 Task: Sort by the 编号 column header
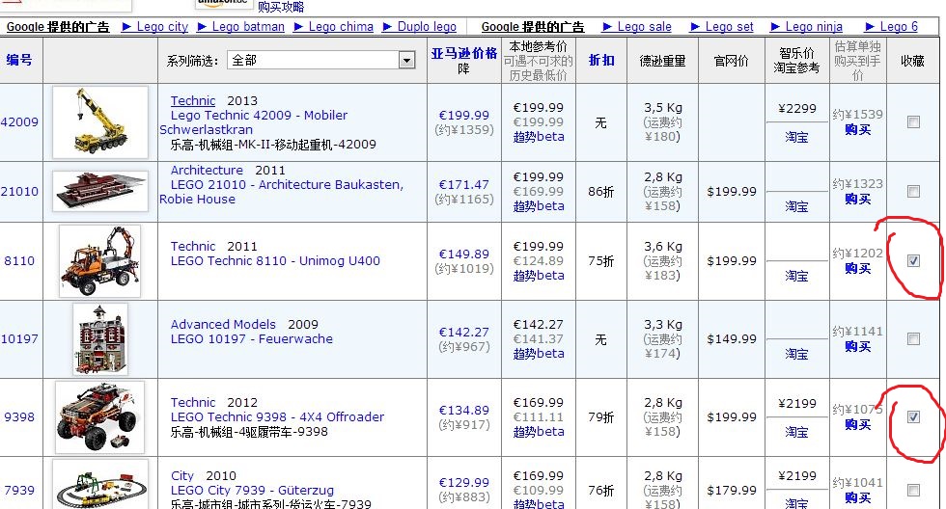pyautogui.click(x=19, y=60)
